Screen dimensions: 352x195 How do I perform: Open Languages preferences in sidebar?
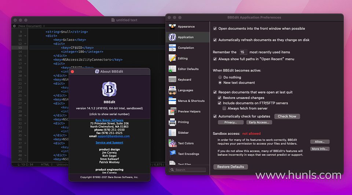pos(185,90)
